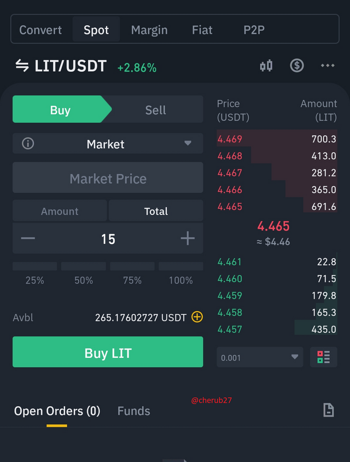Open the 0.001 price precision dropdown
350x462 pixels.
click(260, 357)
